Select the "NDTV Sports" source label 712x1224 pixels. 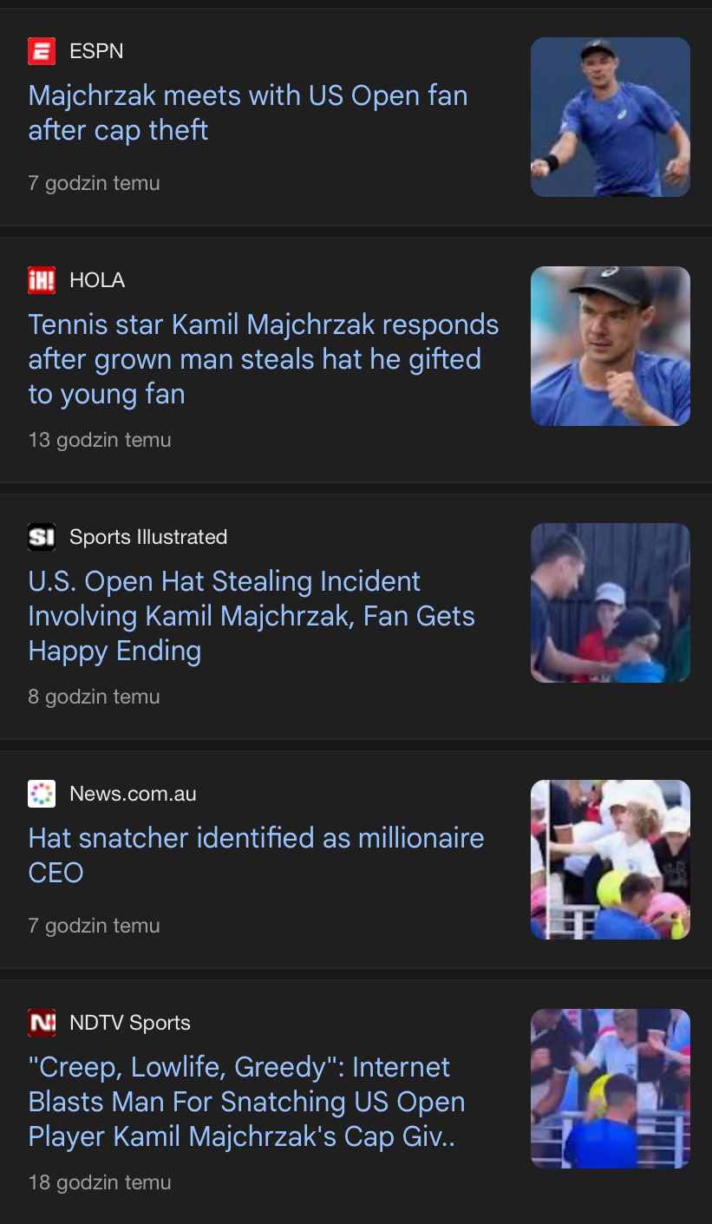click(x=130, y=1023)
